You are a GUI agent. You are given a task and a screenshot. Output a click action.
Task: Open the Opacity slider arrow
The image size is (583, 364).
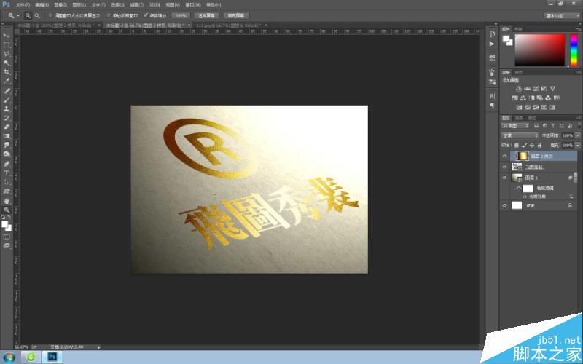(577, 135)
